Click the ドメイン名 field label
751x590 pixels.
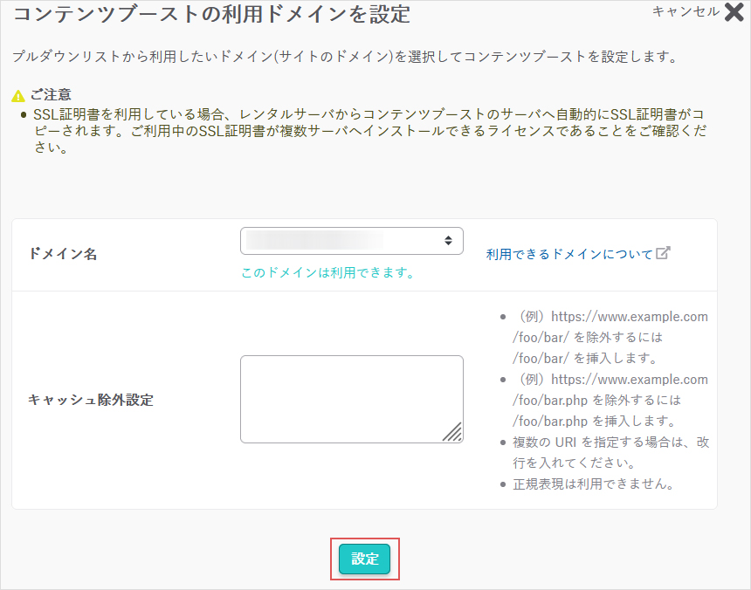pos(63,254)
